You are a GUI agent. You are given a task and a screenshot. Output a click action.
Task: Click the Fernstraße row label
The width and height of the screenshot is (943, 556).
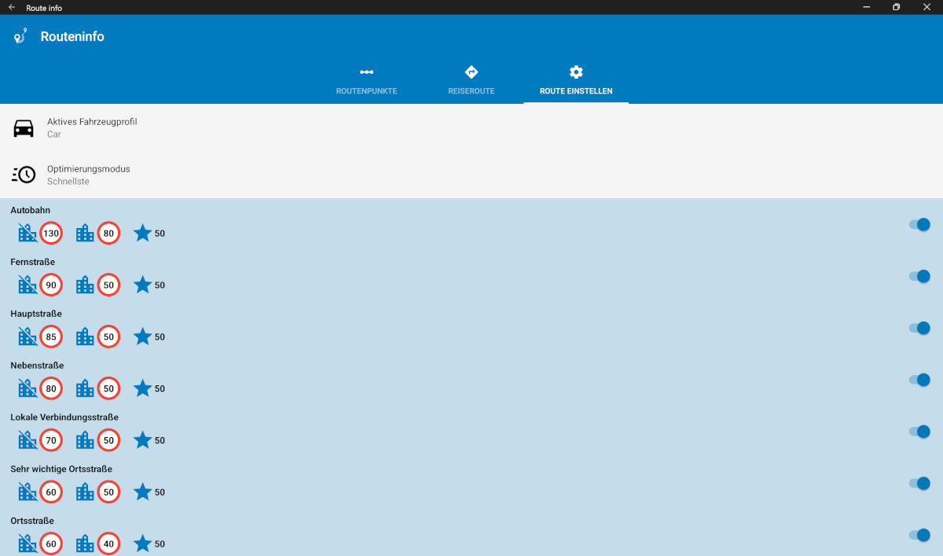pyautogui.click(x=33, y=262)
